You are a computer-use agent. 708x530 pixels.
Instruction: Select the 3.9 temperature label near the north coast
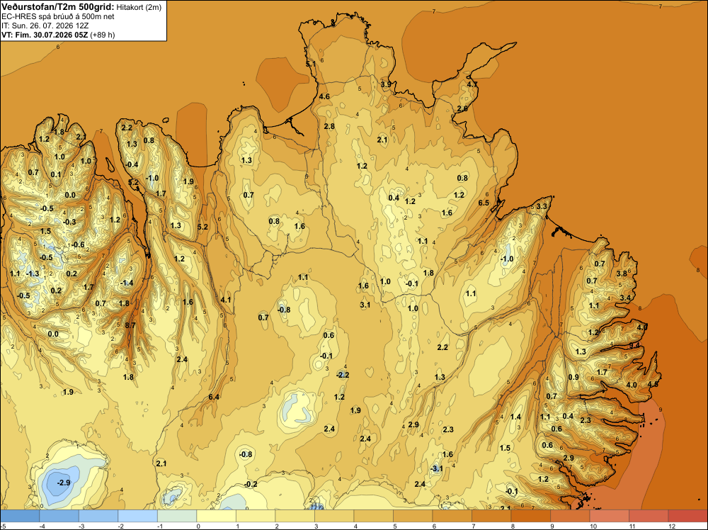(386, 84)
